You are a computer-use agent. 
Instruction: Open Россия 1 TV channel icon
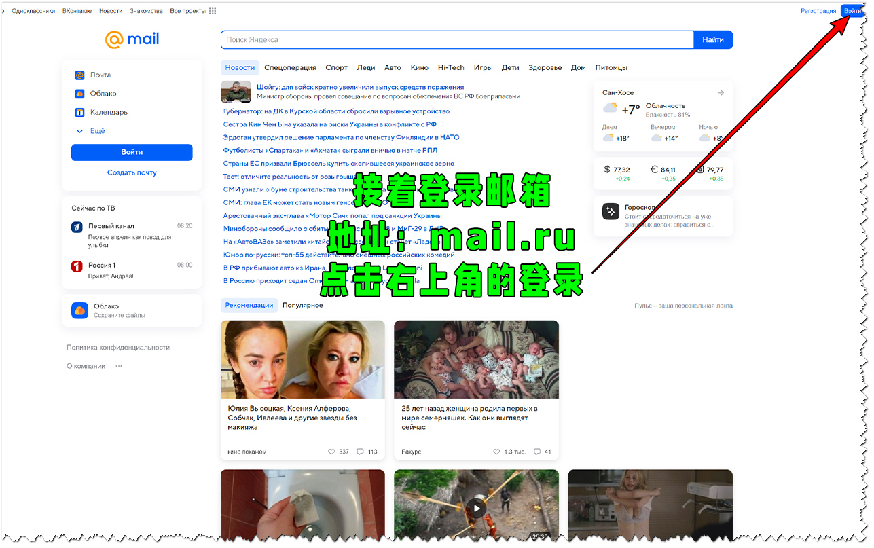pos(77,266)
